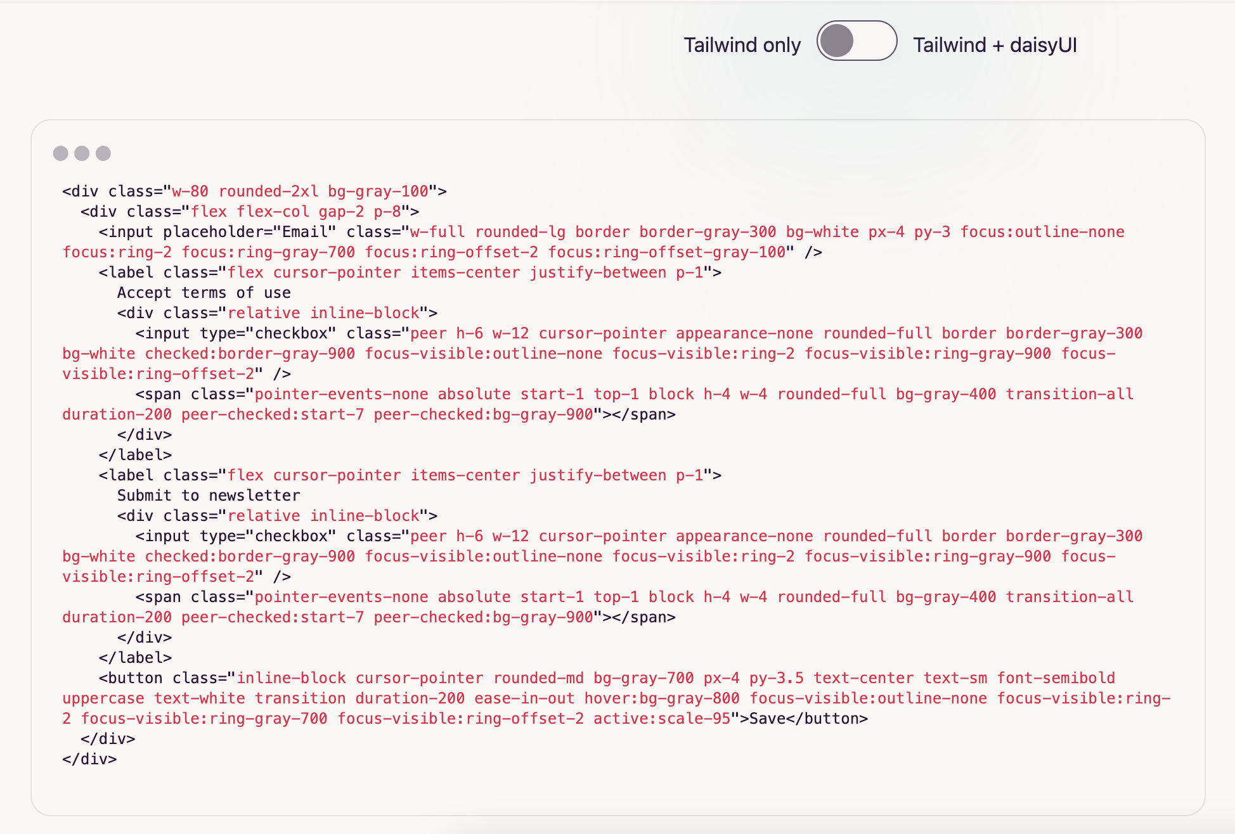Click the hover:bg-gray-800 class name
1235x834 pixels.
pos(661,698)
